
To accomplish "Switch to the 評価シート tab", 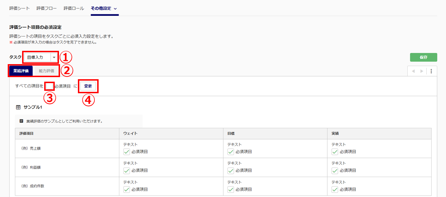I will point(19,8).
